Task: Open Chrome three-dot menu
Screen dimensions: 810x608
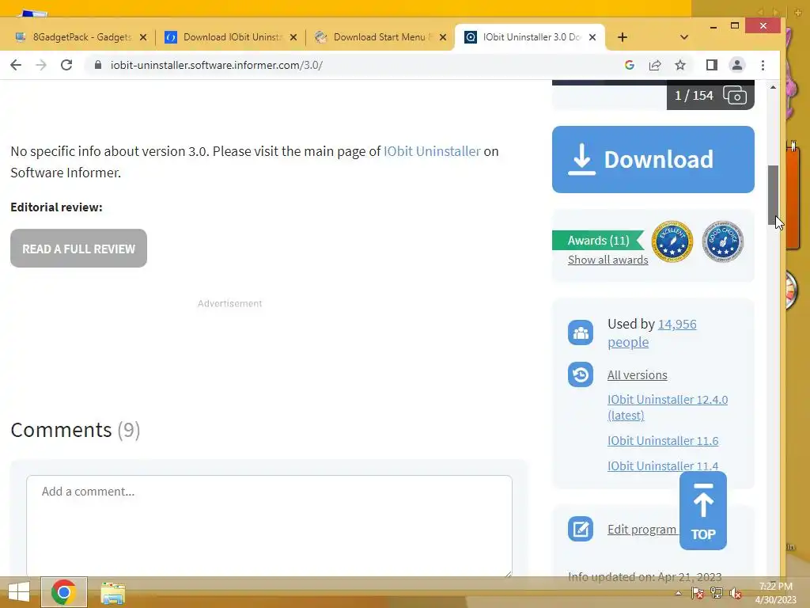Action: [763, 65]
